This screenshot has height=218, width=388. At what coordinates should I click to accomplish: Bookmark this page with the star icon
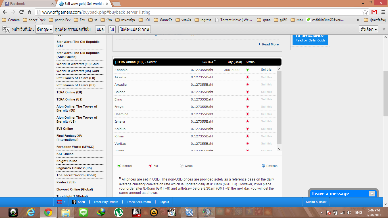[365, 12]
